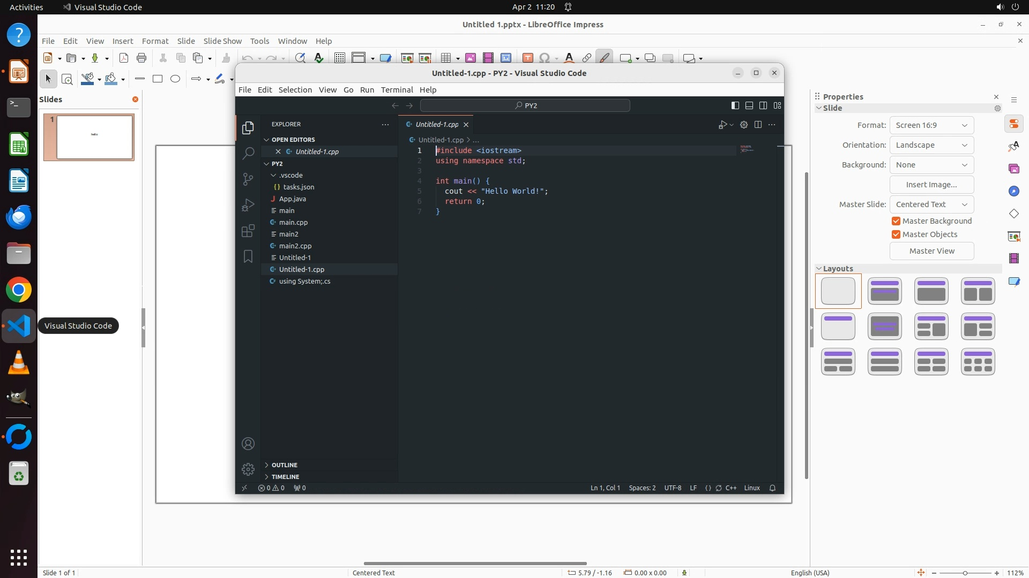Viewport: 1029px width, 578px height.
Task: Open the Terminal menu in VS Code
Action: click(397, 90)
